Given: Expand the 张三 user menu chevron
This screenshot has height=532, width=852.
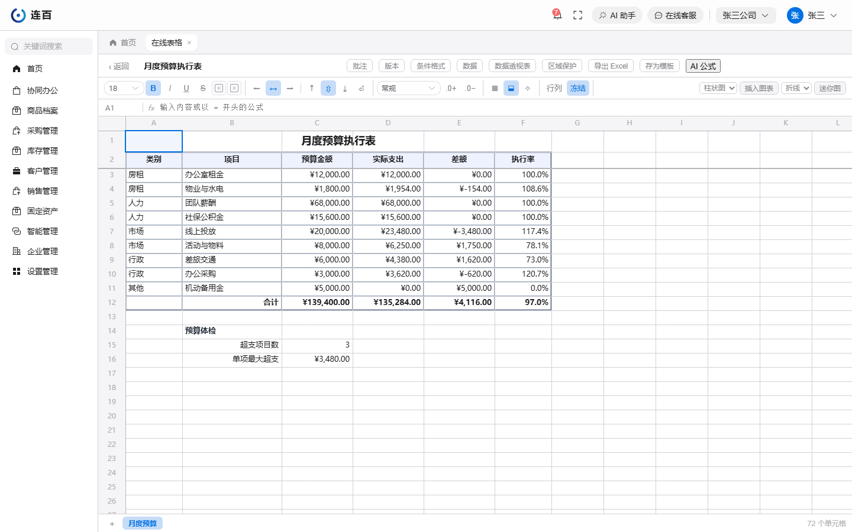Looking at the screenshot, I should (834, 15).
